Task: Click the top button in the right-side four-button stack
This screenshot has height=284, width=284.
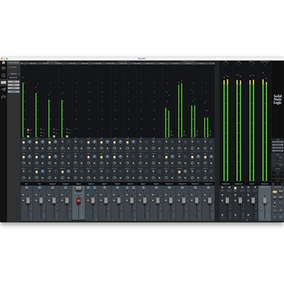Action: tap(278, 142)
